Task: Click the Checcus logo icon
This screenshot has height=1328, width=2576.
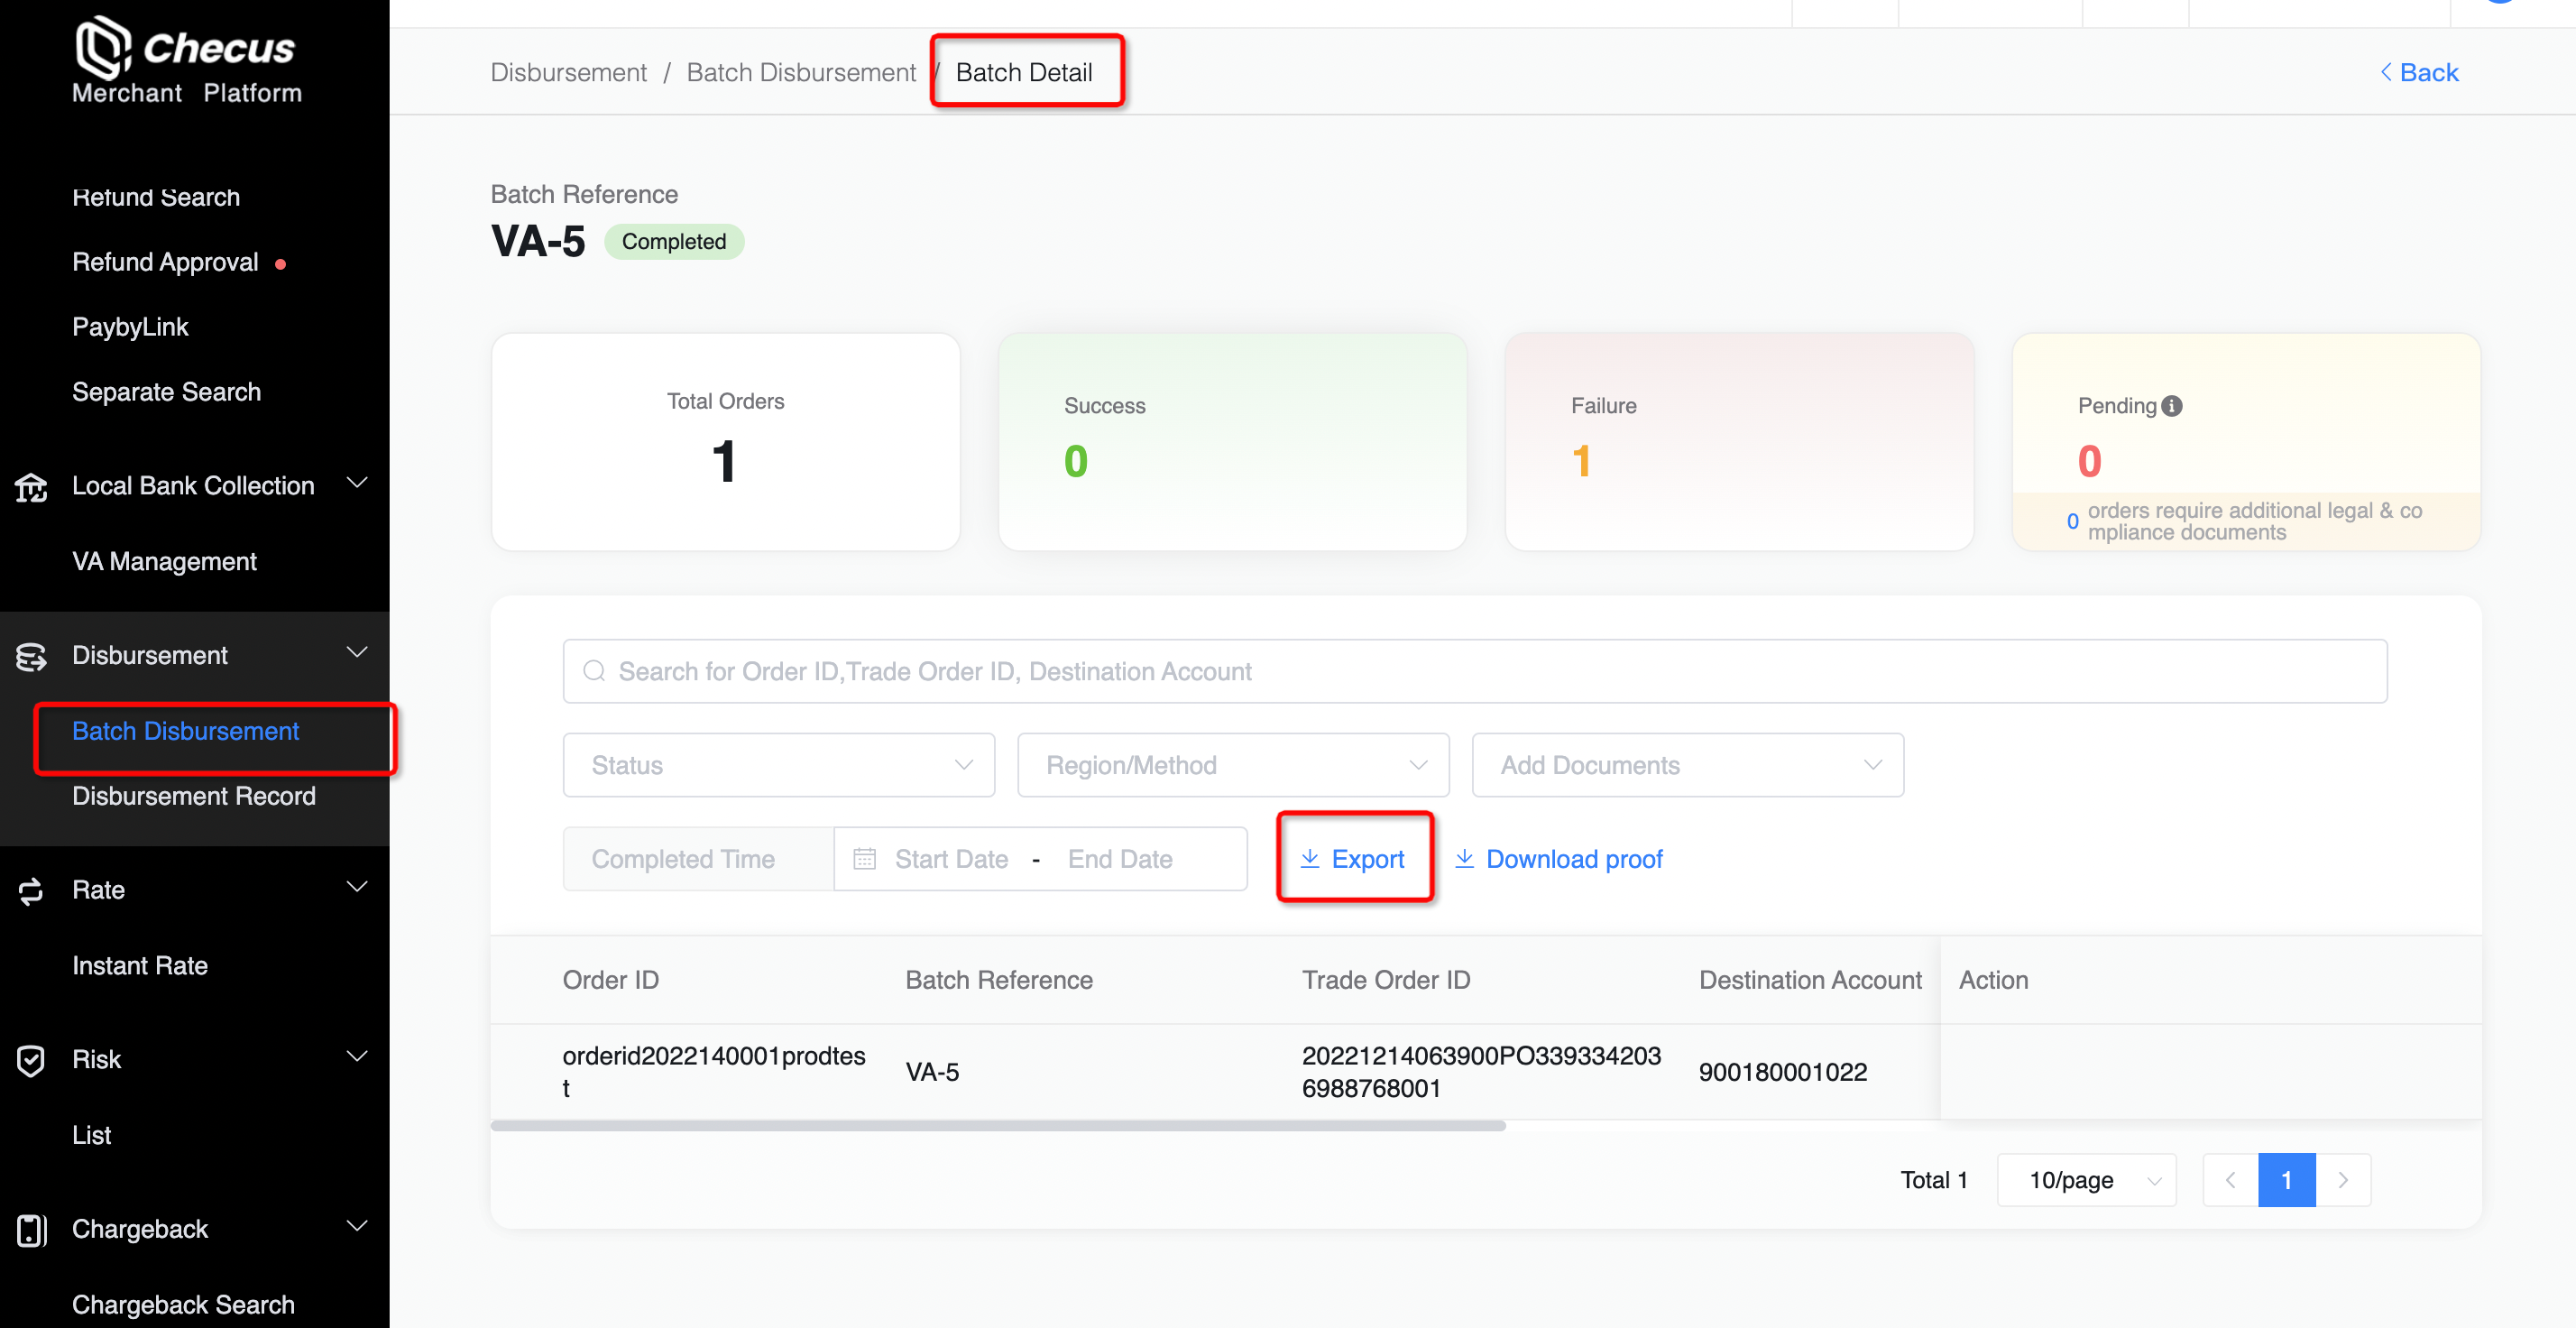Action: 104,47
